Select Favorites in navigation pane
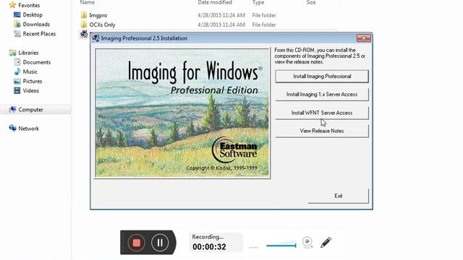The width and height of the screenshot is (463, 260). 29,5
